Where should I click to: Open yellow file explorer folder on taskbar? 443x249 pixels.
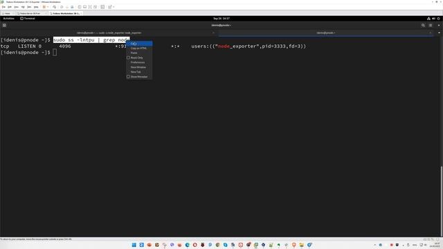302,245
